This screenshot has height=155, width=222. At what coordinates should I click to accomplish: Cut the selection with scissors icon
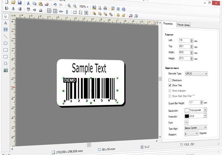28,3
